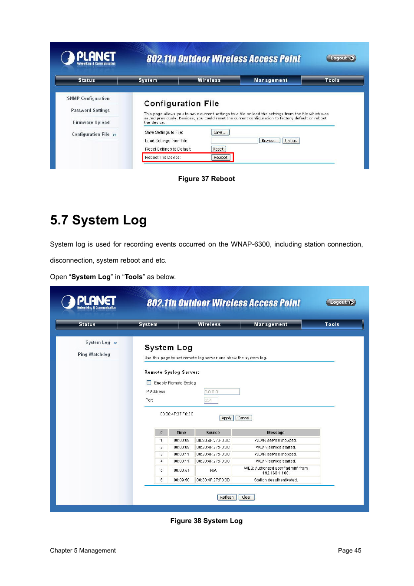Click the 'Chapter 5 Management' footer text
Screen dimensions: 414x586
coord(83,550)
